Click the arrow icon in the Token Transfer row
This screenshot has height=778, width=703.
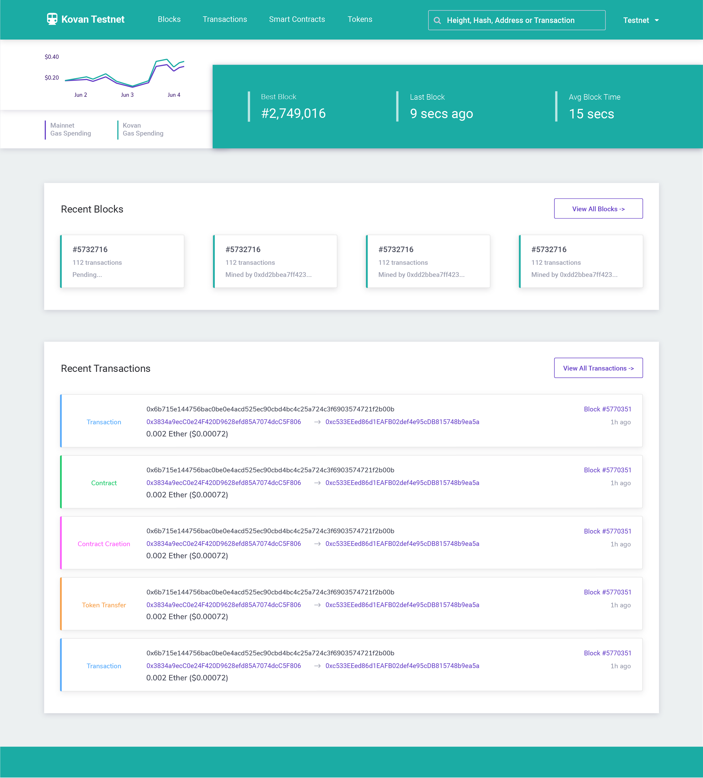pos(317,605)
